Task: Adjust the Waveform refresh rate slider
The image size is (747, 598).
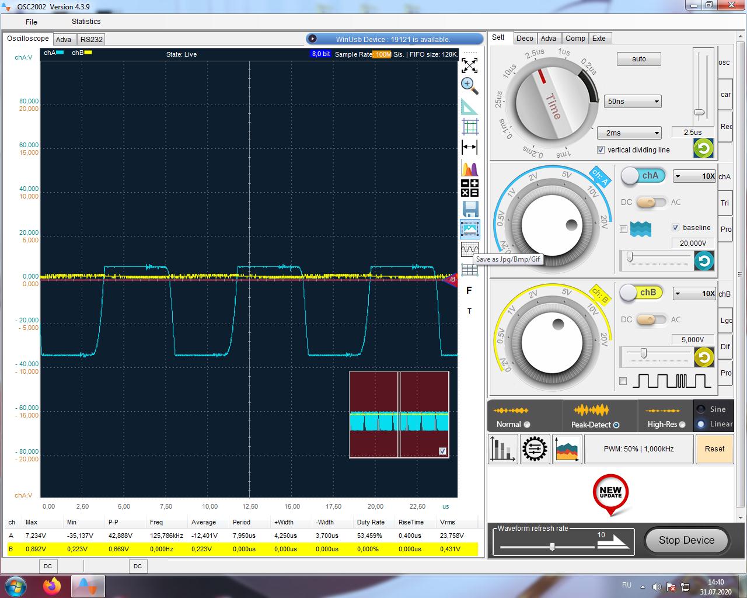Action: tap(551, 547)
